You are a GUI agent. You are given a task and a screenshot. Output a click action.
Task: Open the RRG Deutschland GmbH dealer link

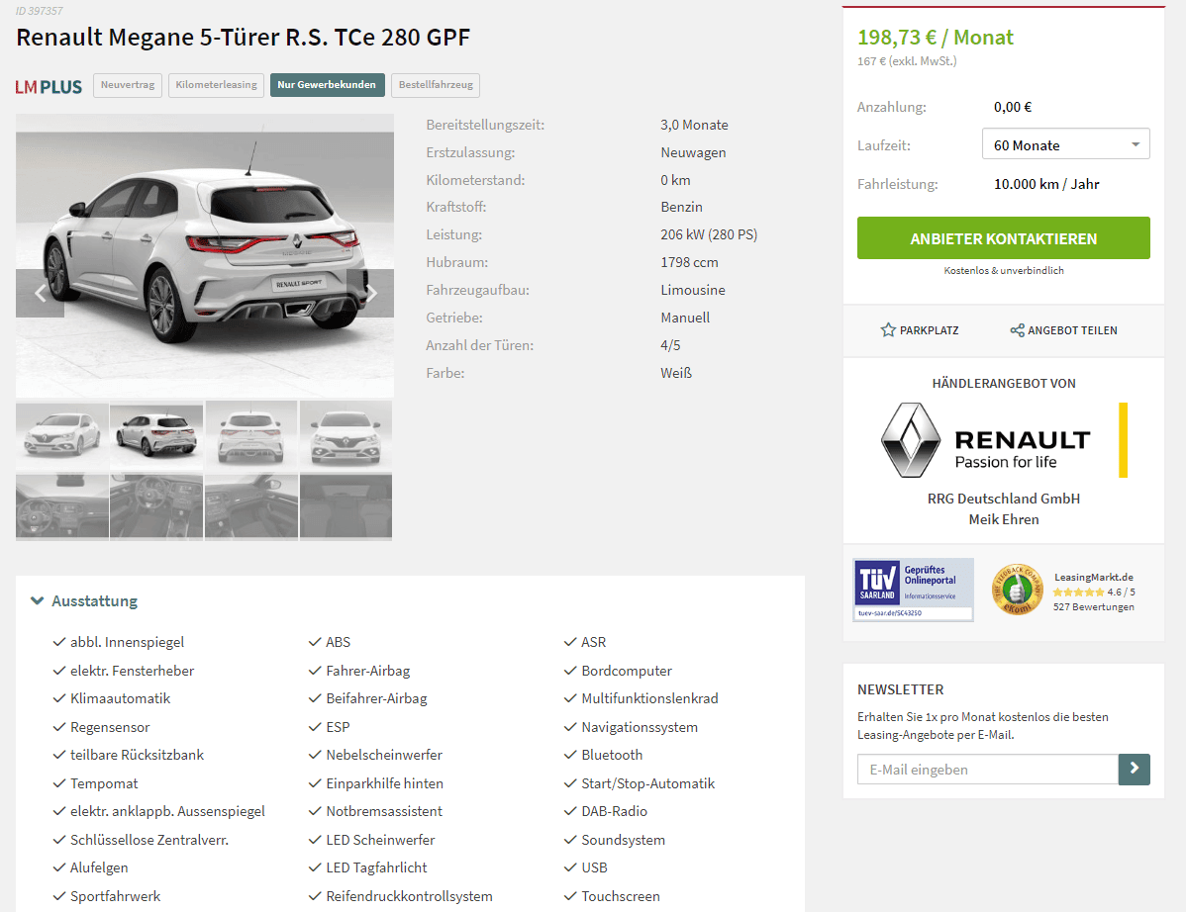point(1004,499)
